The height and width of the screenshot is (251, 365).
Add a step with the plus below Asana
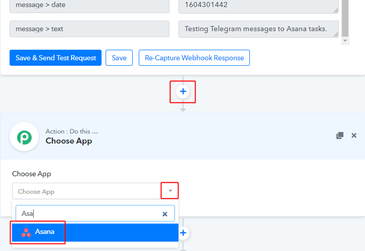click(183, 233)
